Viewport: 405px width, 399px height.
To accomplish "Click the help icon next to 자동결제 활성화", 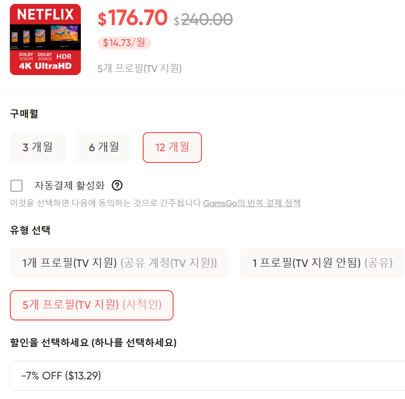I will [117, 186].
